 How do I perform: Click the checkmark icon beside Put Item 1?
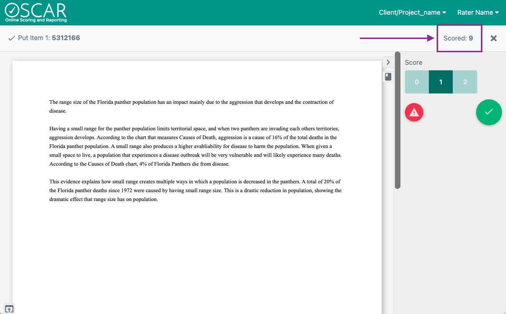click(11, 38)
